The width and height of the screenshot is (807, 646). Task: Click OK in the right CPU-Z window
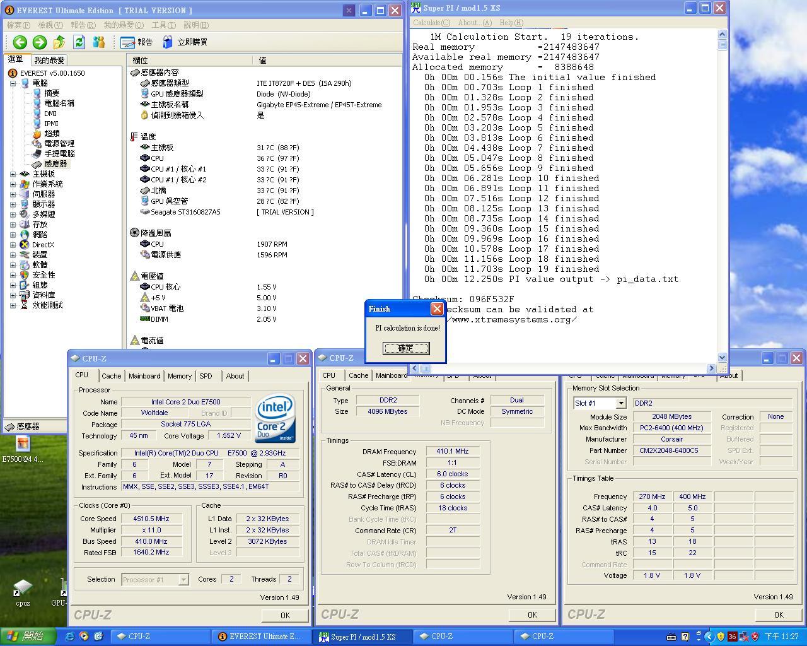[779, 614]
